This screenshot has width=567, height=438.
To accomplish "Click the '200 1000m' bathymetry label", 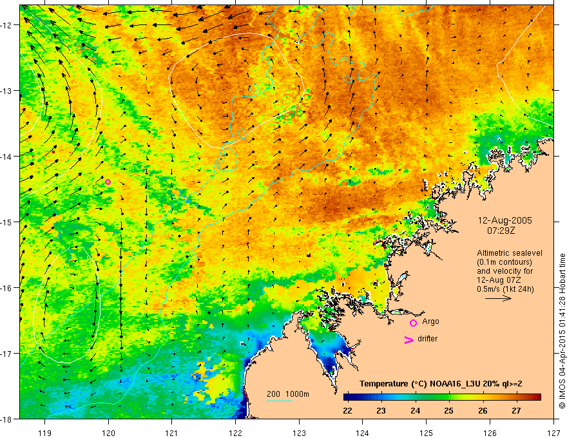I will click(x=288, y=394).
